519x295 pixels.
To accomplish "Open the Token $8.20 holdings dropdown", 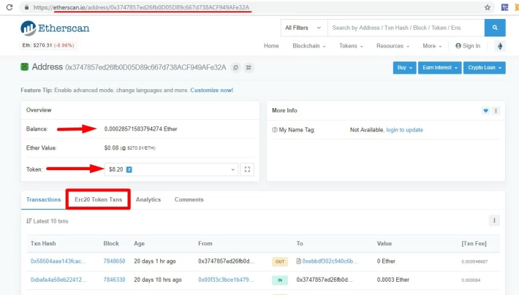I will tap(171, 169).
